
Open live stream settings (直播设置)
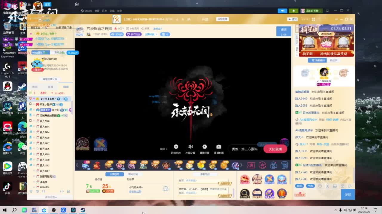204,149
